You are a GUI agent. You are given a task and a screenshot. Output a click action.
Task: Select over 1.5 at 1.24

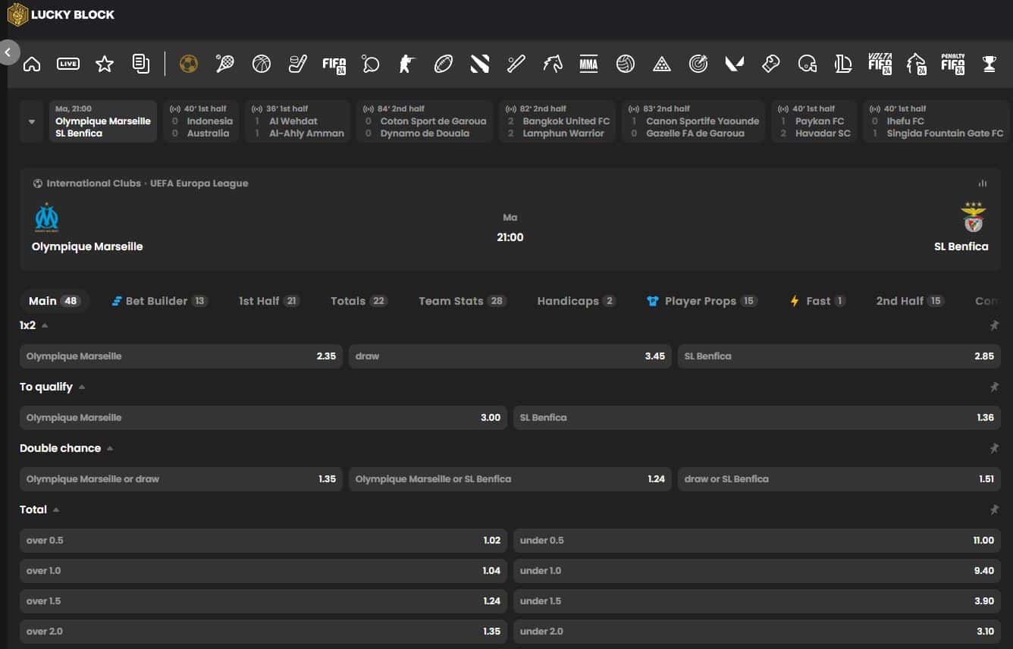point(263,601)
